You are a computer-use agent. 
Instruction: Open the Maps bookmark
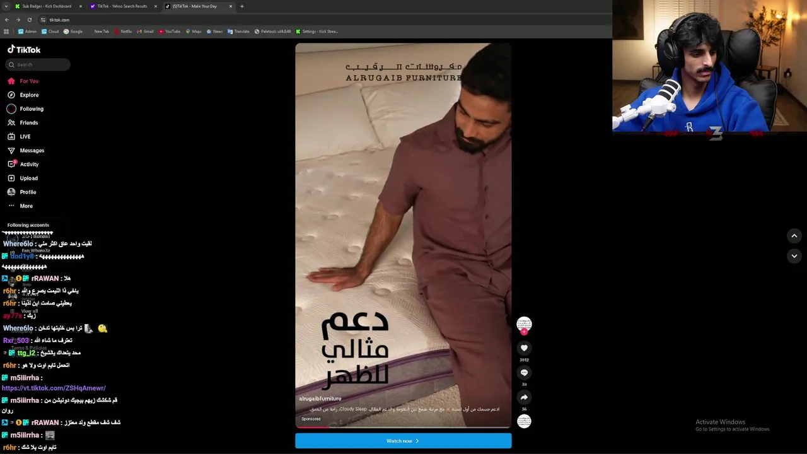[194, 32]
